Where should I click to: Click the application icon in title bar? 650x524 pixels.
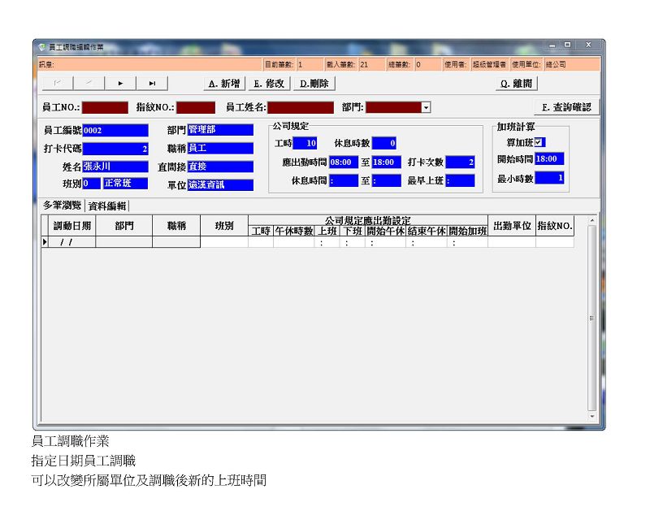coord(42,47)
